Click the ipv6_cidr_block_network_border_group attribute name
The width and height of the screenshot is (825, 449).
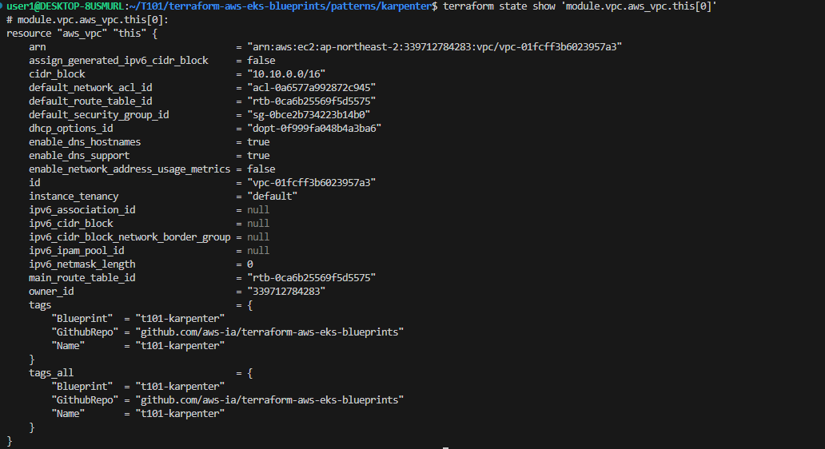click(x=130, y=237)
